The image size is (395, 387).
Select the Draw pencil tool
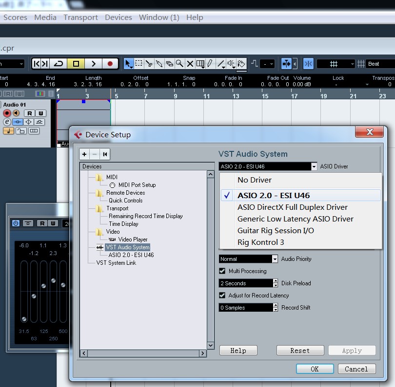coord(210,64)
